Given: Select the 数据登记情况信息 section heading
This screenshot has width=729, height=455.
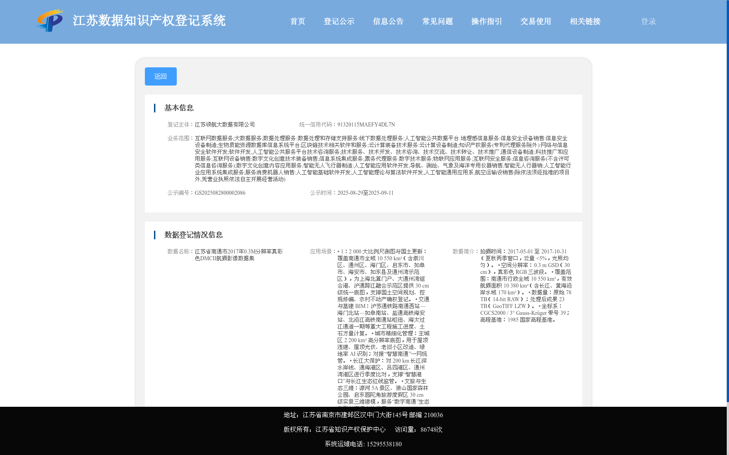Looking at the screenshot, I should [x=194, y=235].
